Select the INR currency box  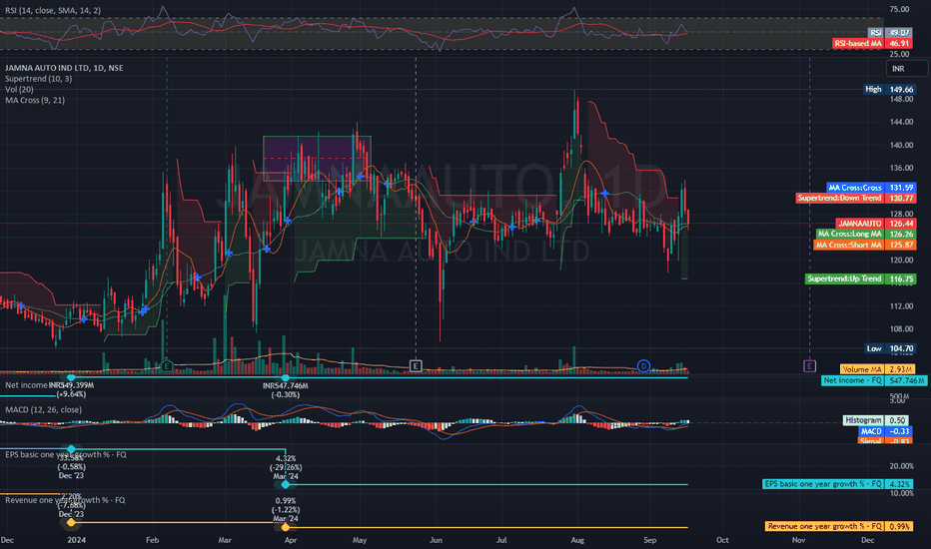click(907, 69)
